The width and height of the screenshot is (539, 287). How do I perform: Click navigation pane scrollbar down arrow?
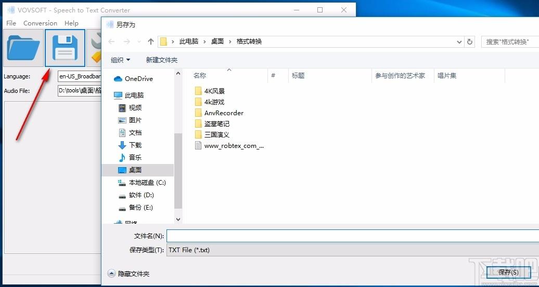(178, 219)
